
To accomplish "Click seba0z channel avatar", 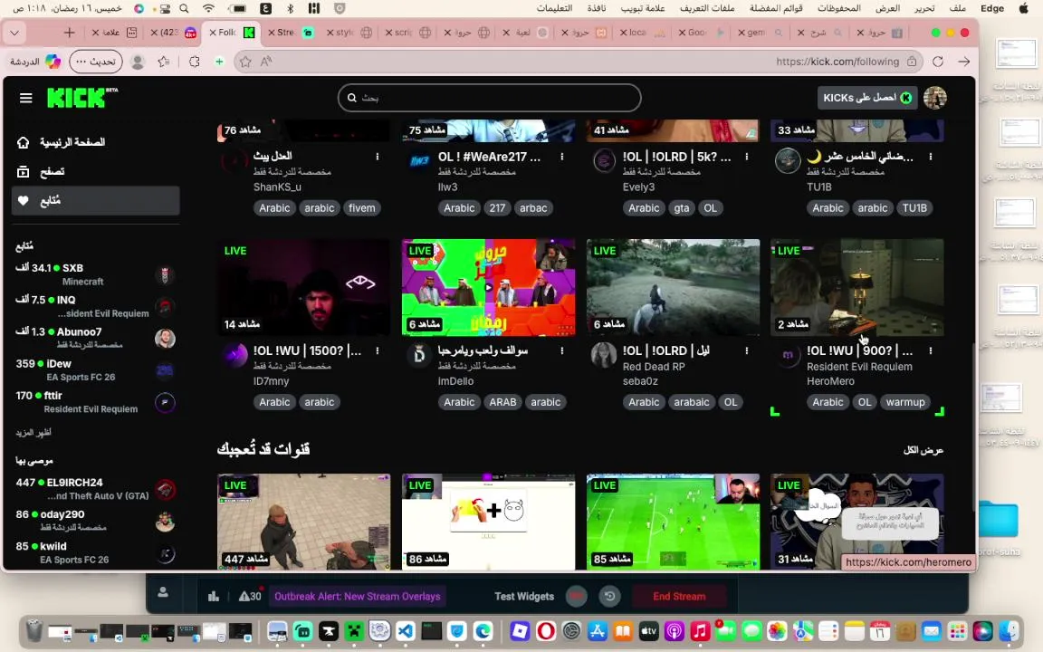I will 604,355.
